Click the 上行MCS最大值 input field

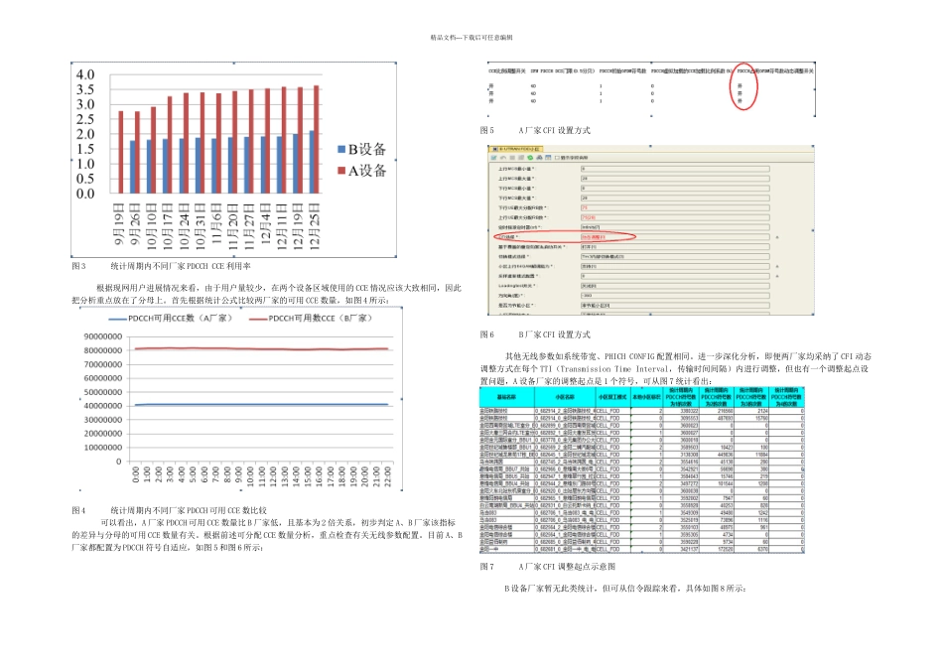point(675,179)
